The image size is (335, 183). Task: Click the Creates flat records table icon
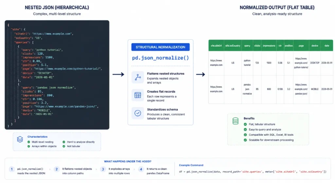138,95
